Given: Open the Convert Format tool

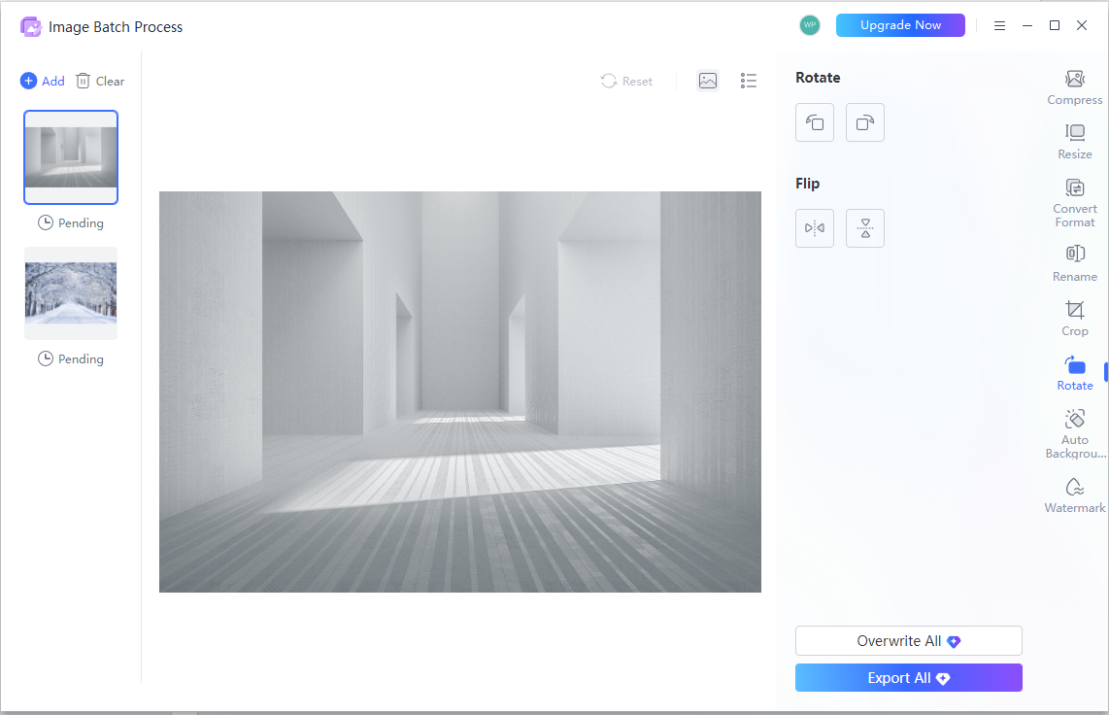Looking at the screenshot, I should point(1074,203).
